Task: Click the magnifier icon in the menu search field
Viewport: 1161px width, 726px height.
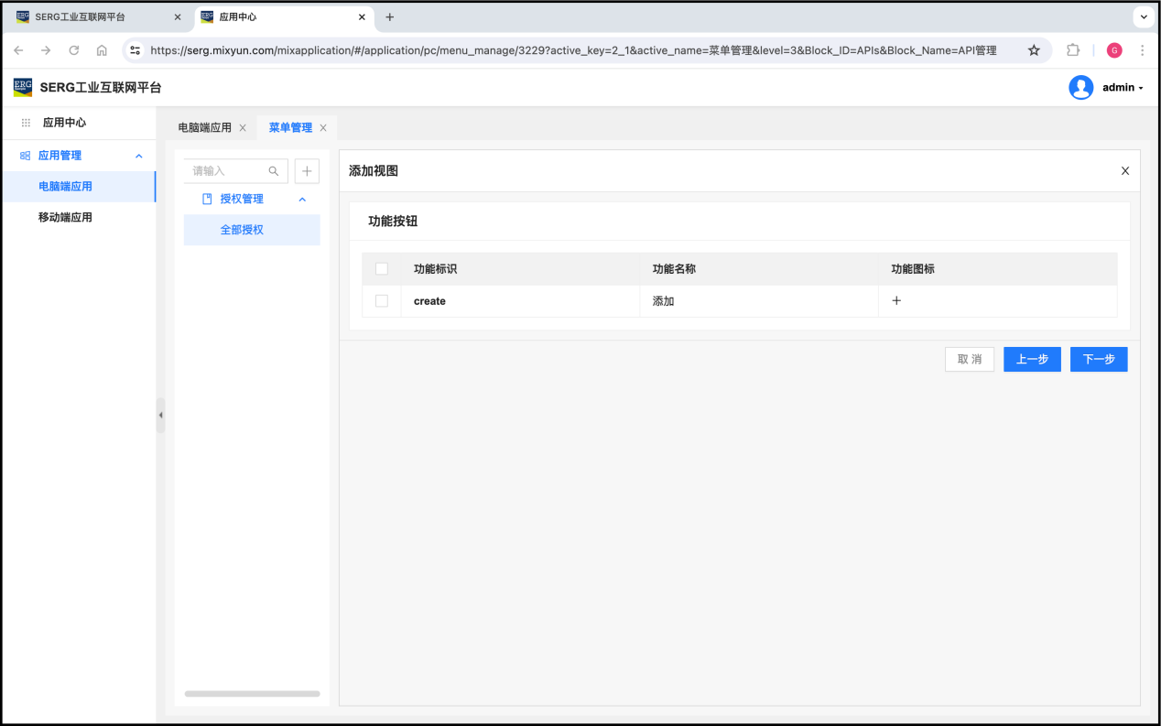Action: 273,171
